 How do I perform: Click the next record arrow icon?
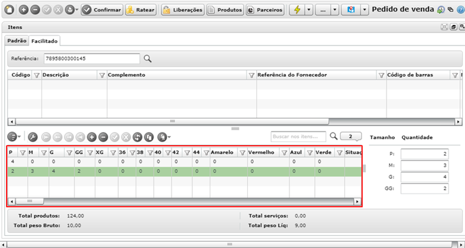point(69,137)
